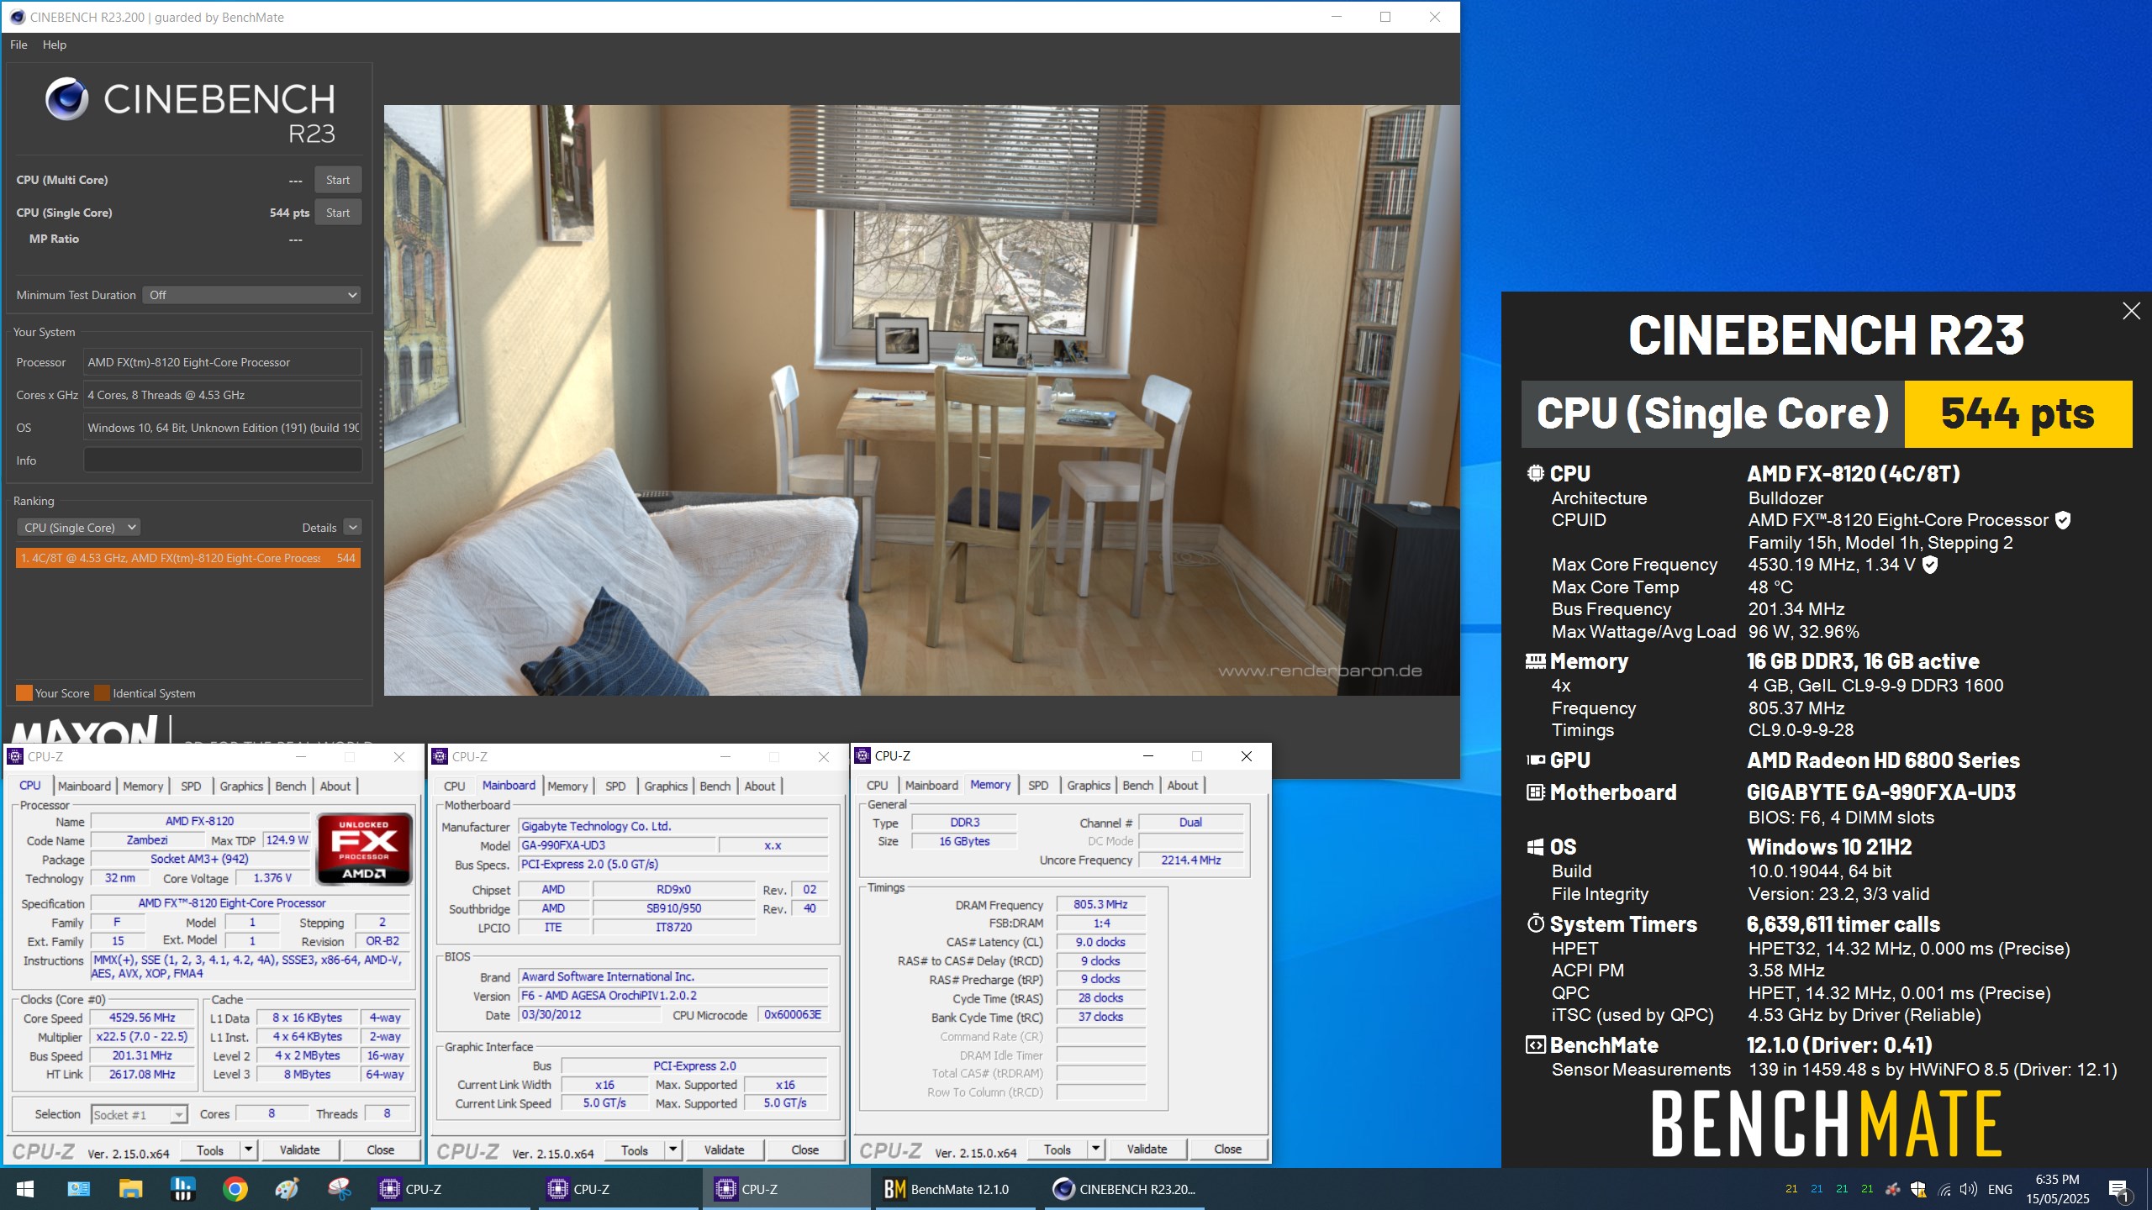Select the orange 4C/8T ranking result row
The width and height of the screenshot is (2152, 1210).
(x=188, y=558)
